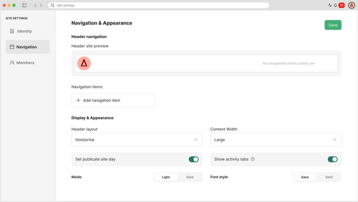Screen dimensions: 358x202
Task: Click the Header site preview label
Action: [x=90, y=46]
